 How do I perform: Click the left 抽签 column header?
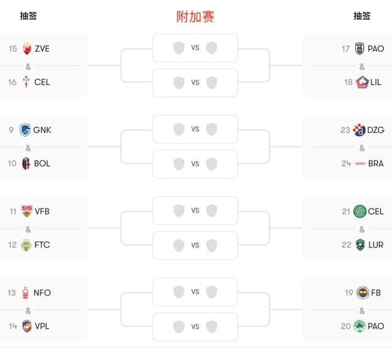click(28, 16)
